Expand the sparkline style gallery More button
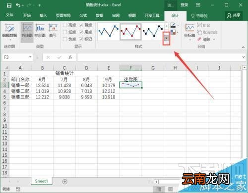The image size is (248, 193). (167, 38)
